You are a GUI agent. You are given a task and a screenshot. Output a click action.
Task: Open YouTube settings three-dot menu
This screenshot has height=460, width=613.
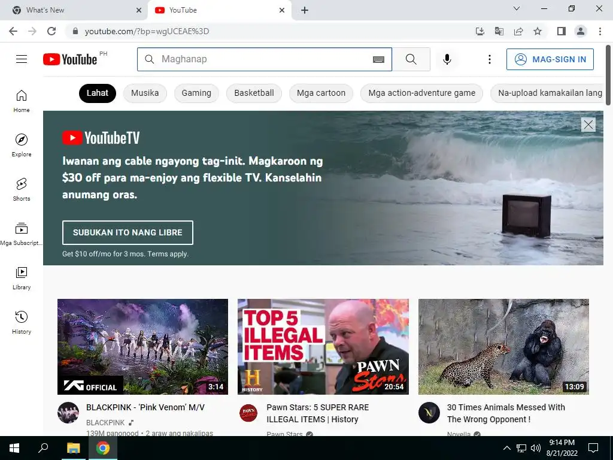point(490,59)
